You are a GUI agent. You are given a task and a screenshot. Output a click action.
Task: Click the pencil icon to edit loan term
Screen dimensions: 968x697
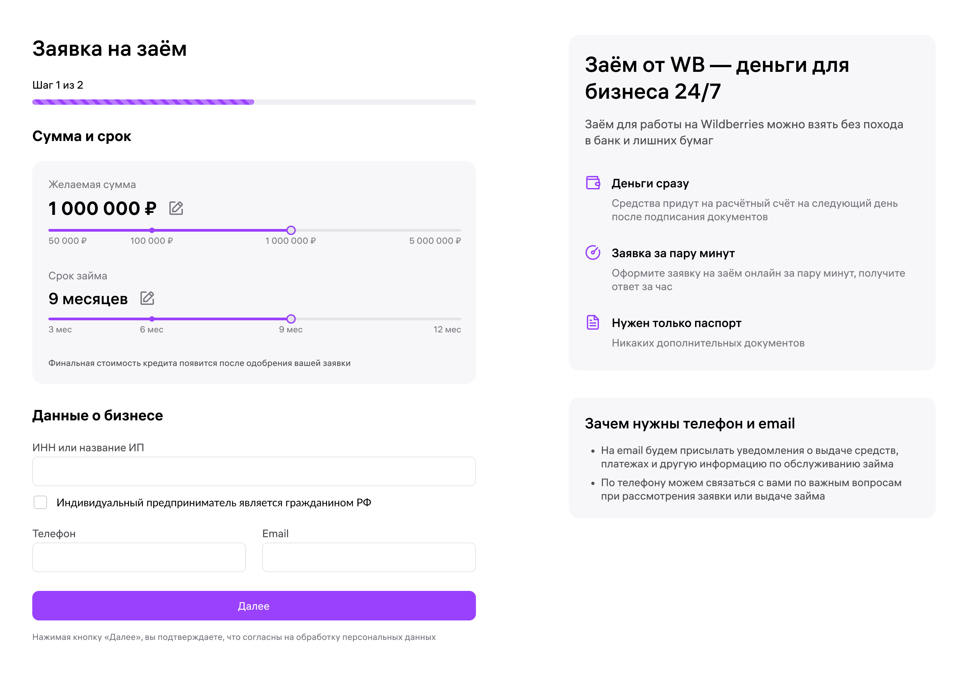148,298
